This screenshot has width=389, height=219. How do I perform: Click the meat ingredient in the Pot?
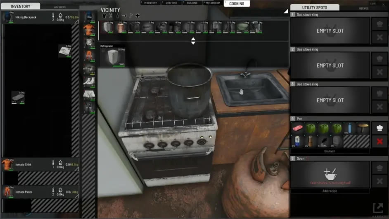[298, 128]
